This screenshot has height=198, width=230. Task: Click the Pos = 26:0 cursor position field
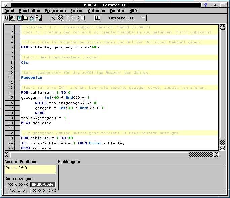[31, 169]
